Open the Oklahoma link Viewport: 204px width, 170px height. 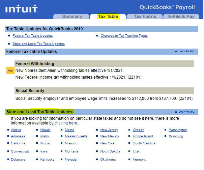coord(108,160)
